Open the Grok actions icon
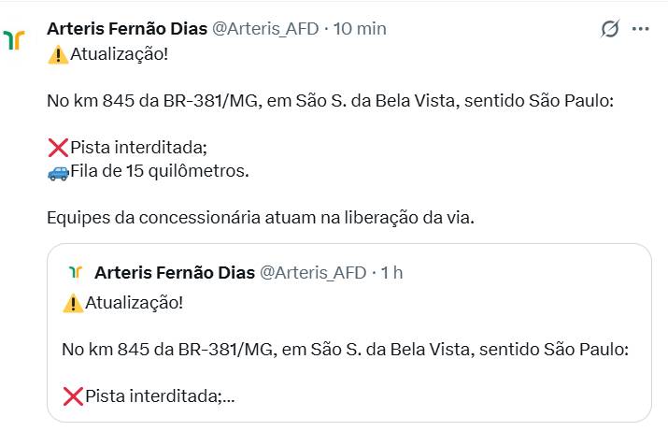 click(x=610, y=29)
